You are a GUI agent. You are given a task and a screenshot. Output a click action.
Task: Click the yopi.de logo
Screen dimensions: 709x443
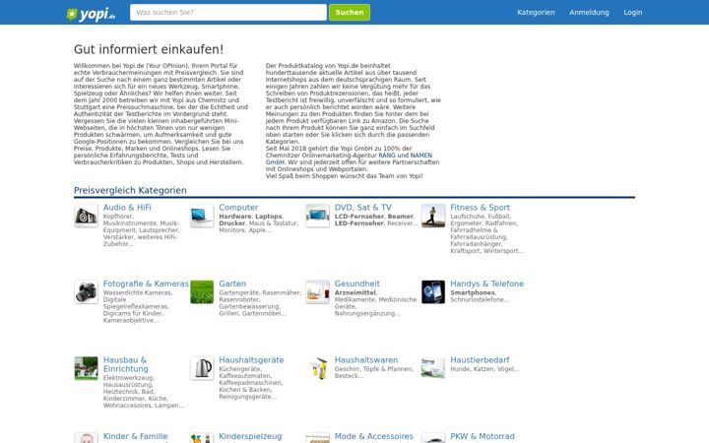91,14
